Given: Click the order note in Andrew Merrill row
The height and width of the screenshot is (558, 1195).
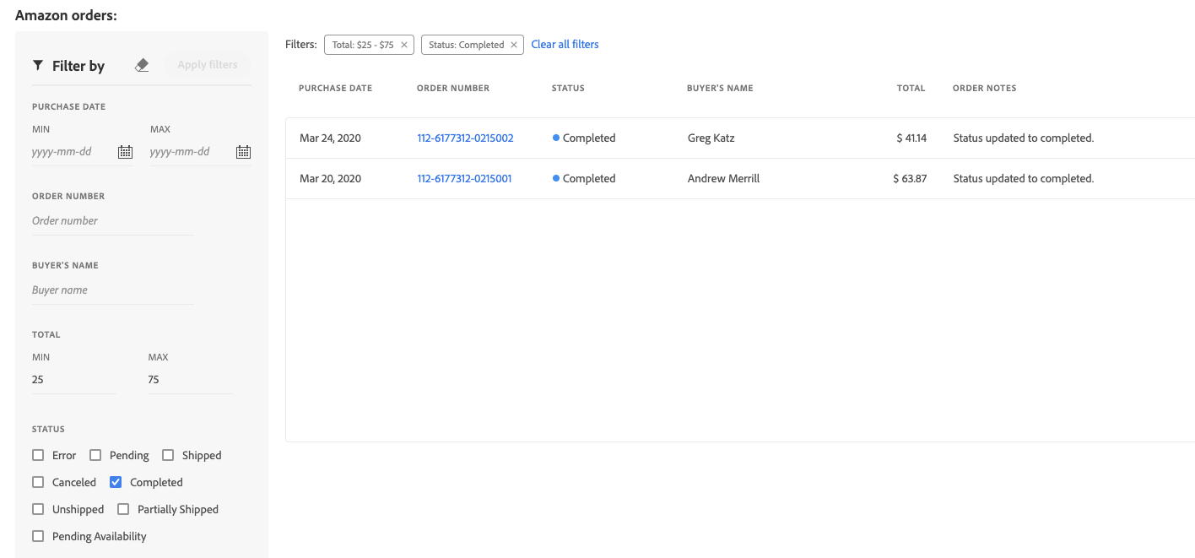Looking at the screenshot, I should click(1023, 178).
